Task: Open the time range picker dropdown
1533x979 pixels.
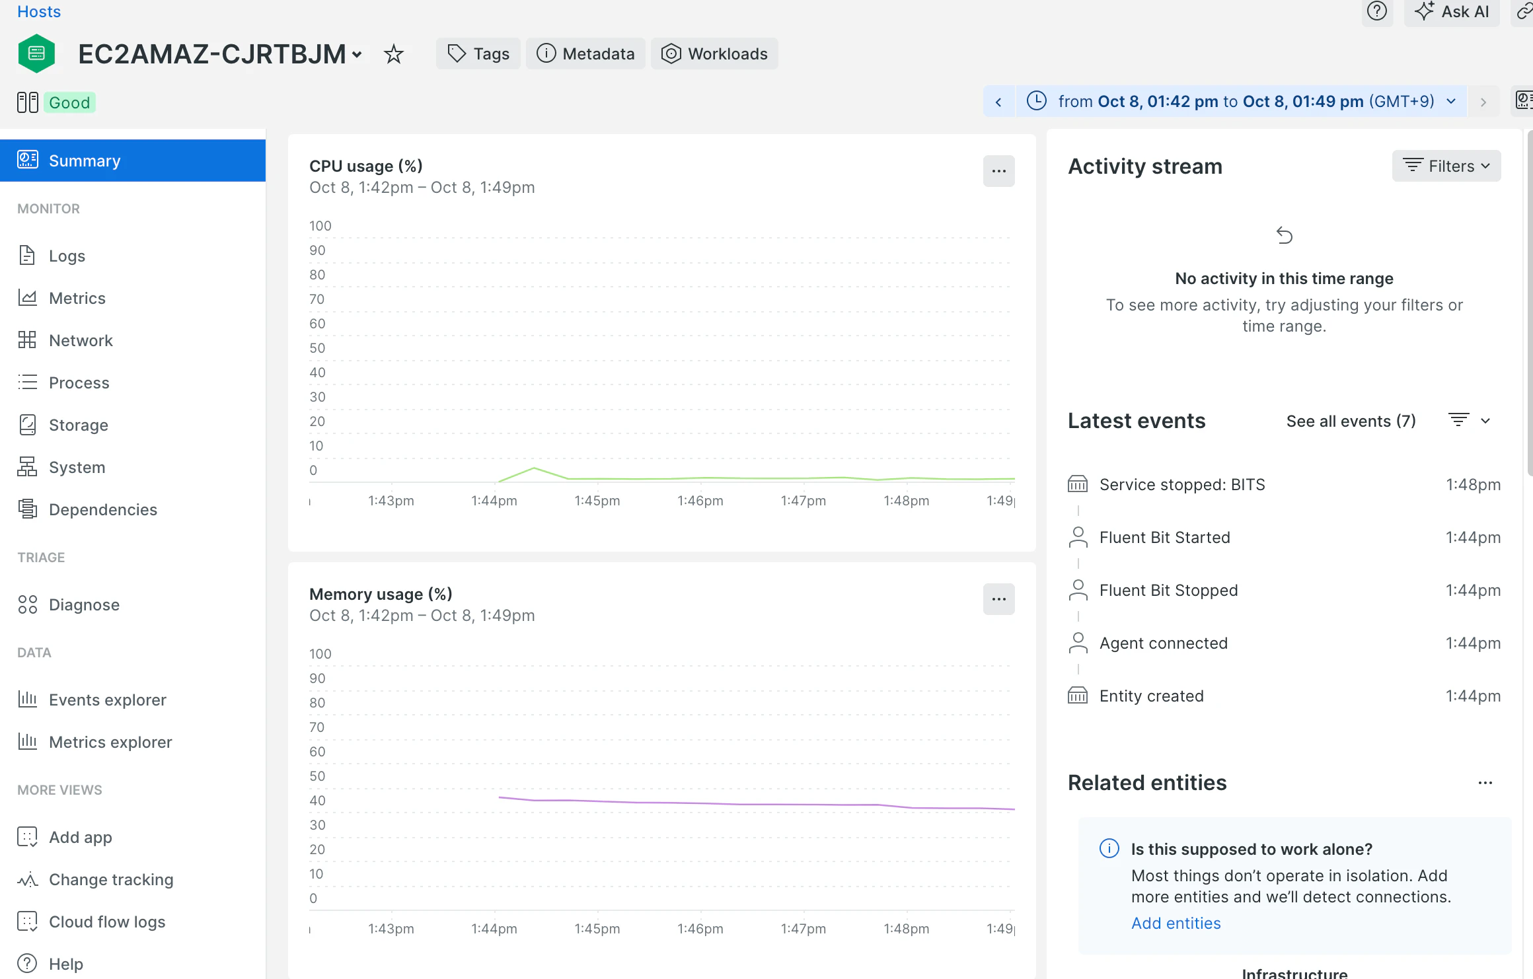Action: tap(1242, 102)
